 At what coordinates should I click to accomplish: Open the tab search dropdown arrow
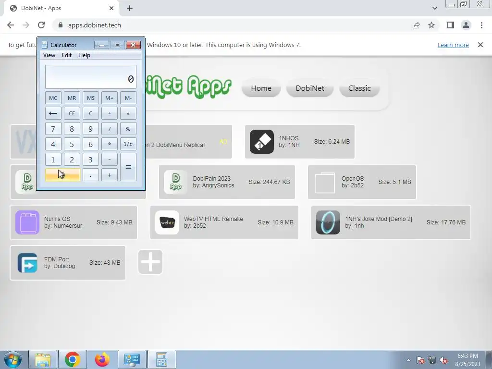(434, 8)
